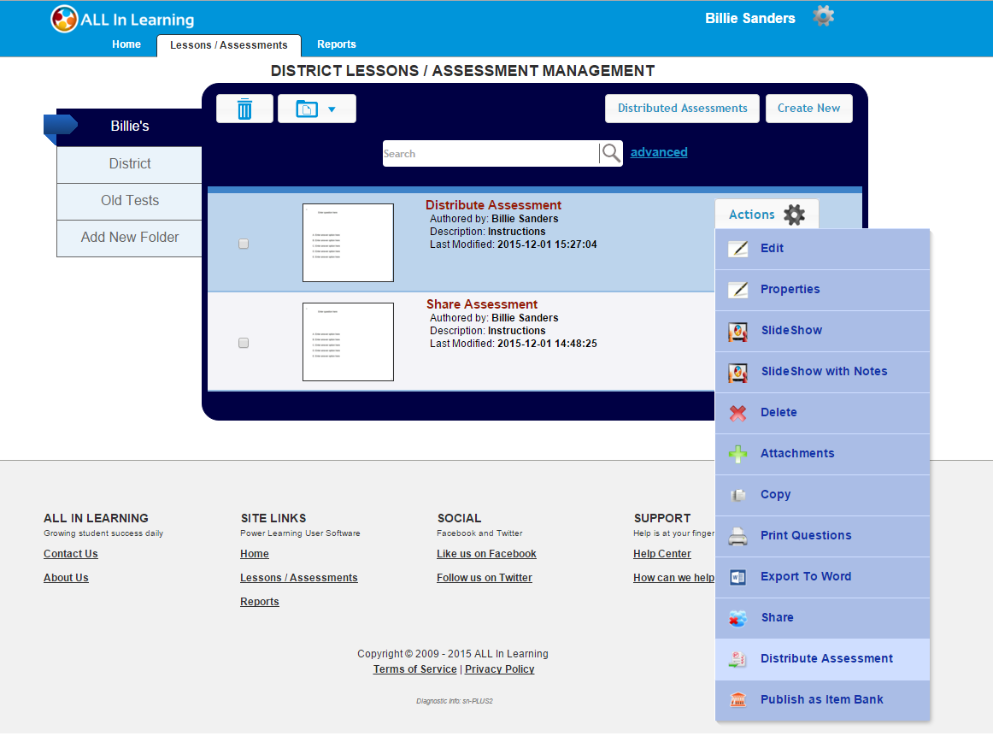Open the Distributed Assessments button
Image resolution: width=993 pixels, height=748 pixels.
click(682, 109)
